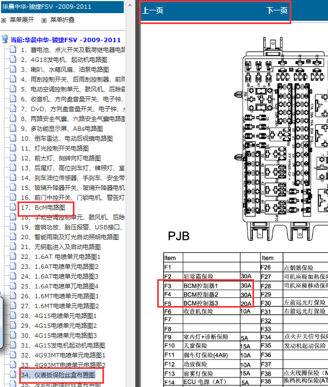The image size is (328, 387).
Task: Open 27、1.6MT电喷单元电路图2
Action: click(60, 306)
